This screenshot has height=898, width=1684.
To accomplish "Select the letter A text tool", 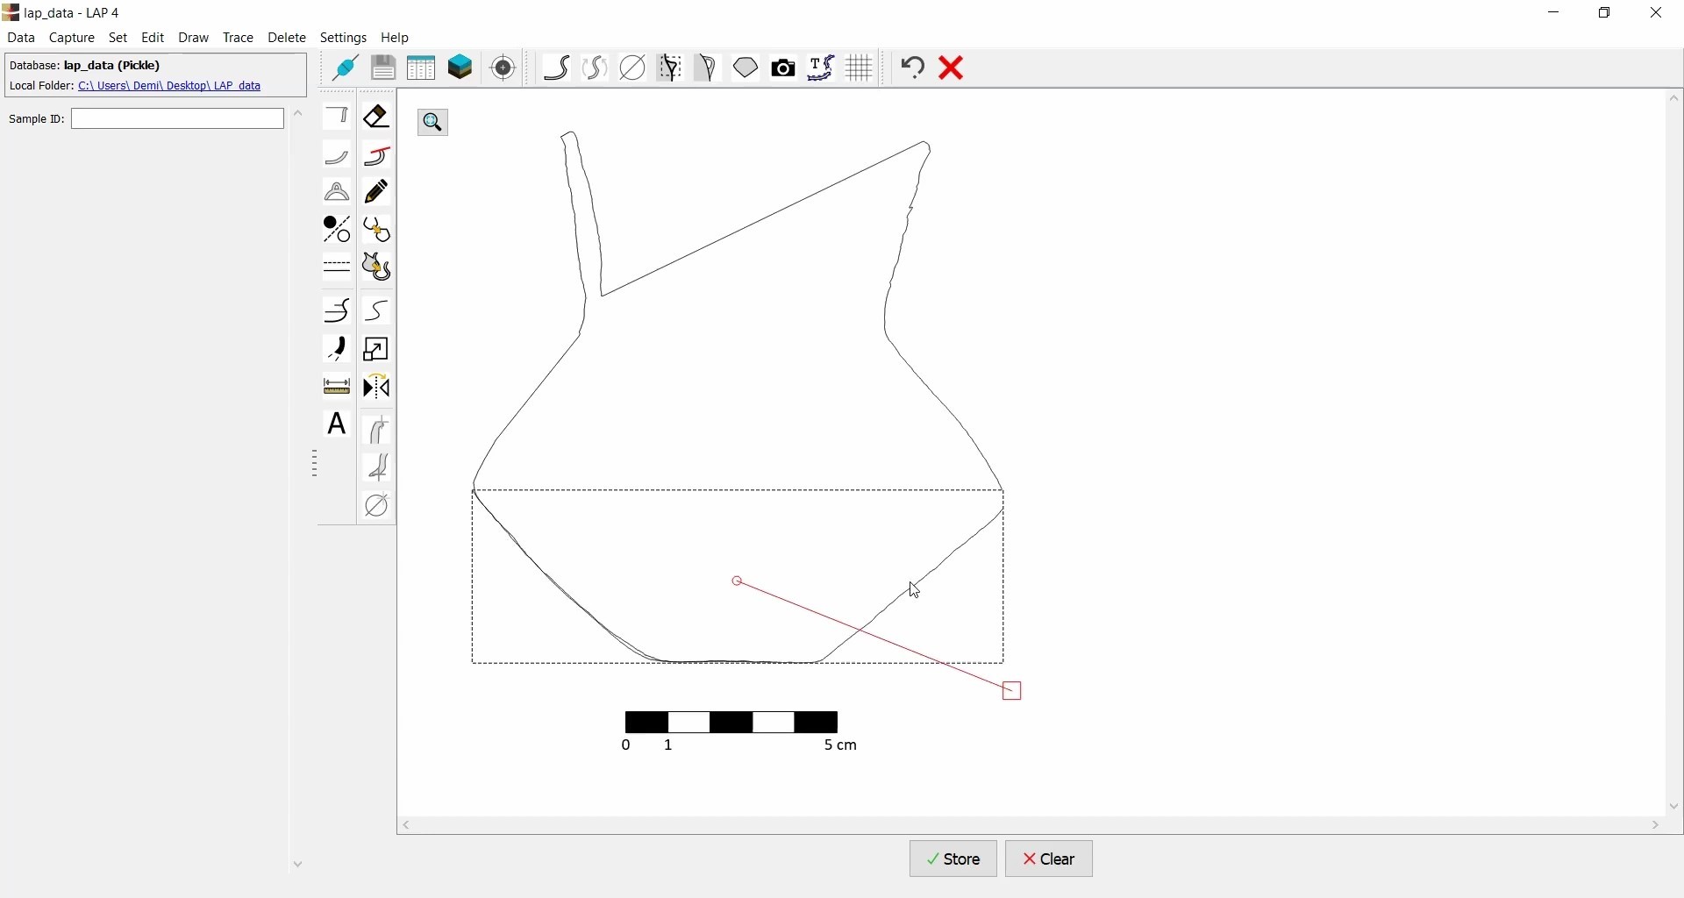I will click(x=338, y=425).
